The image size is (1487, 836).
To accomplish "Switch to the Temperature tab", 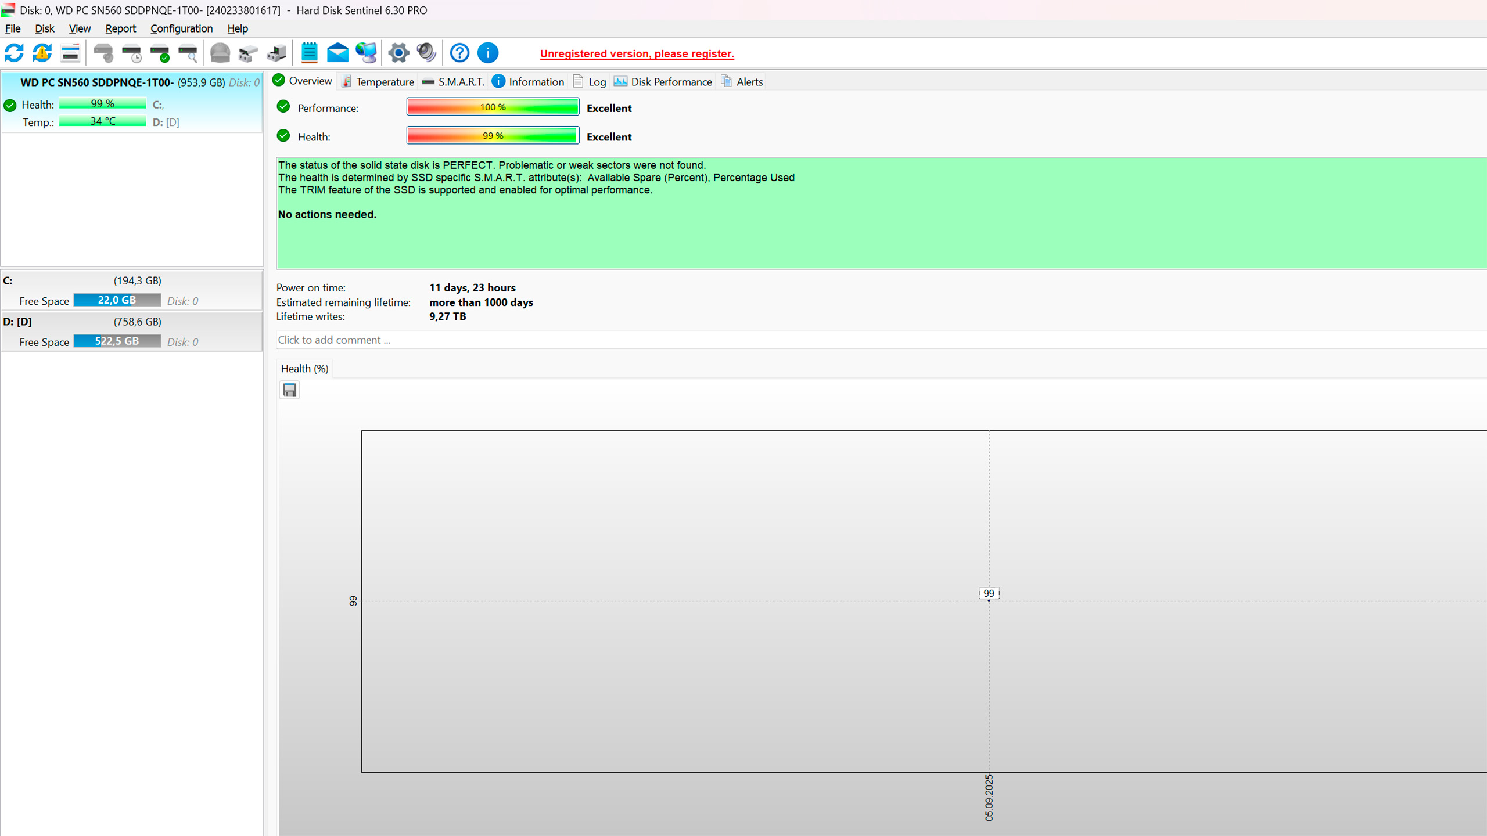I will [378, 82].
